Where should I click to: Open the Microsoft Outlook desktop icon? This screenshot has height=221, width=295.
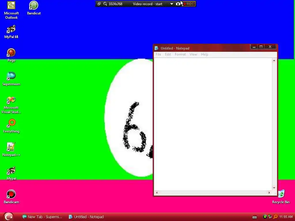click(x=11, y=10)
